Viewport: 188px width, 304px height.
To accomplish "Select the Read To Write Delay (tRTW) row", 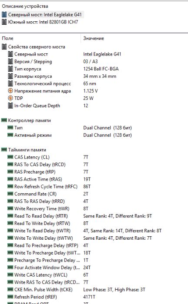I will (x=42, y=224).
